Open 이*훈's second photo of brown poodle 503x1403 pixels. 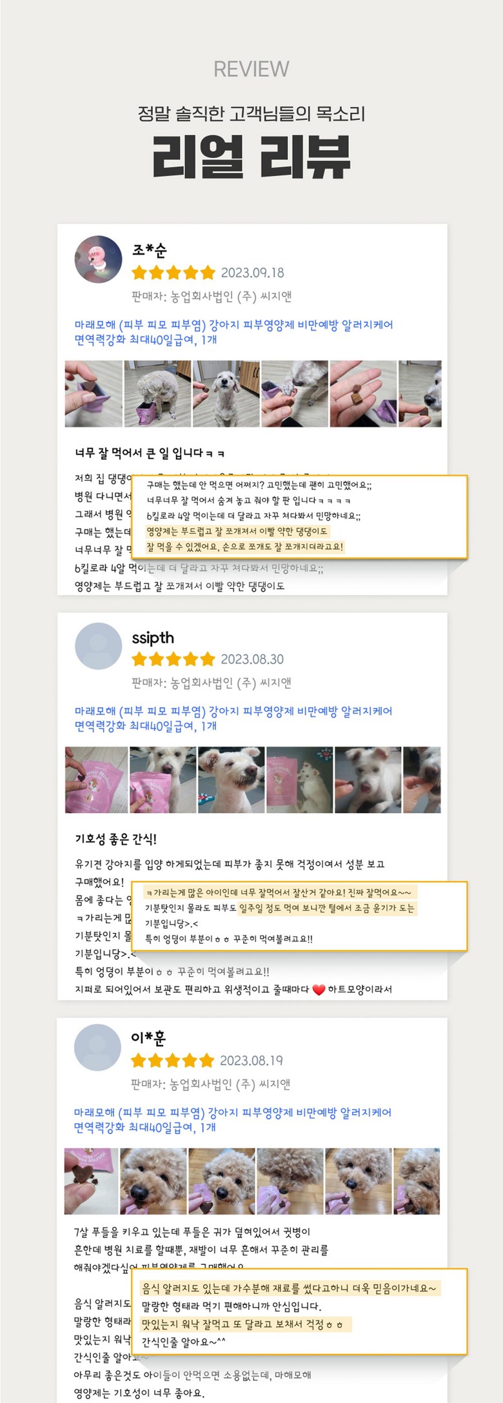point(153,1181)
